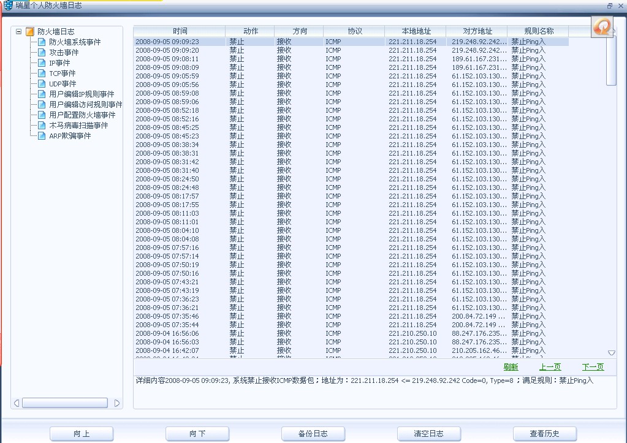Click the IP事件 document icon
The width and height of the screenshot is (627, 443).
pos(42,62)
